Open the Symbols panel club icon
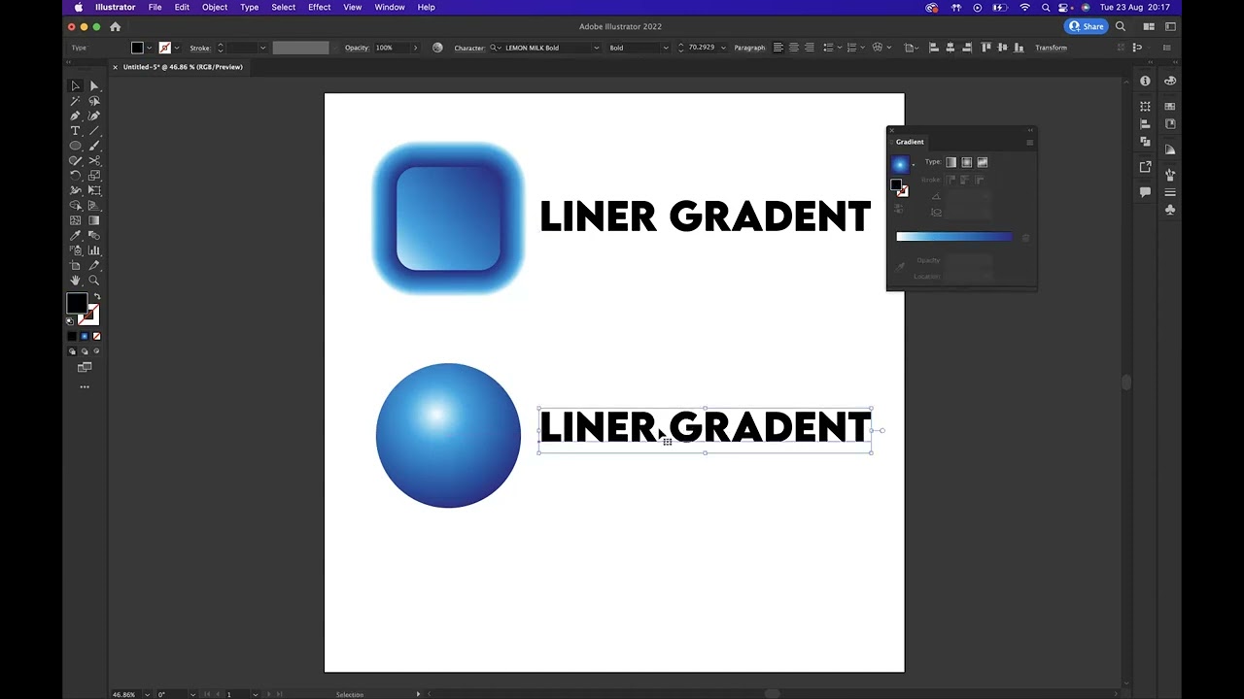 [x=1170, y=210]
